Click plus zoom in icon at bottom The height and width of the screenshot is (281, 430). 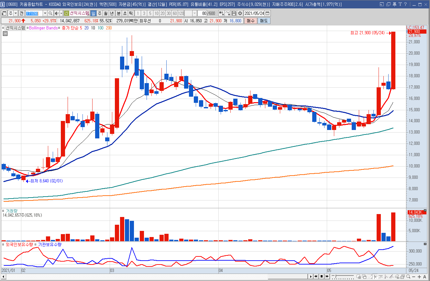pos(419,276)
